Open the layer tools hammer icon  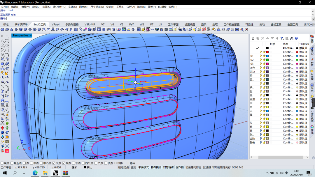pyautogui.click(x=291, y=38)
